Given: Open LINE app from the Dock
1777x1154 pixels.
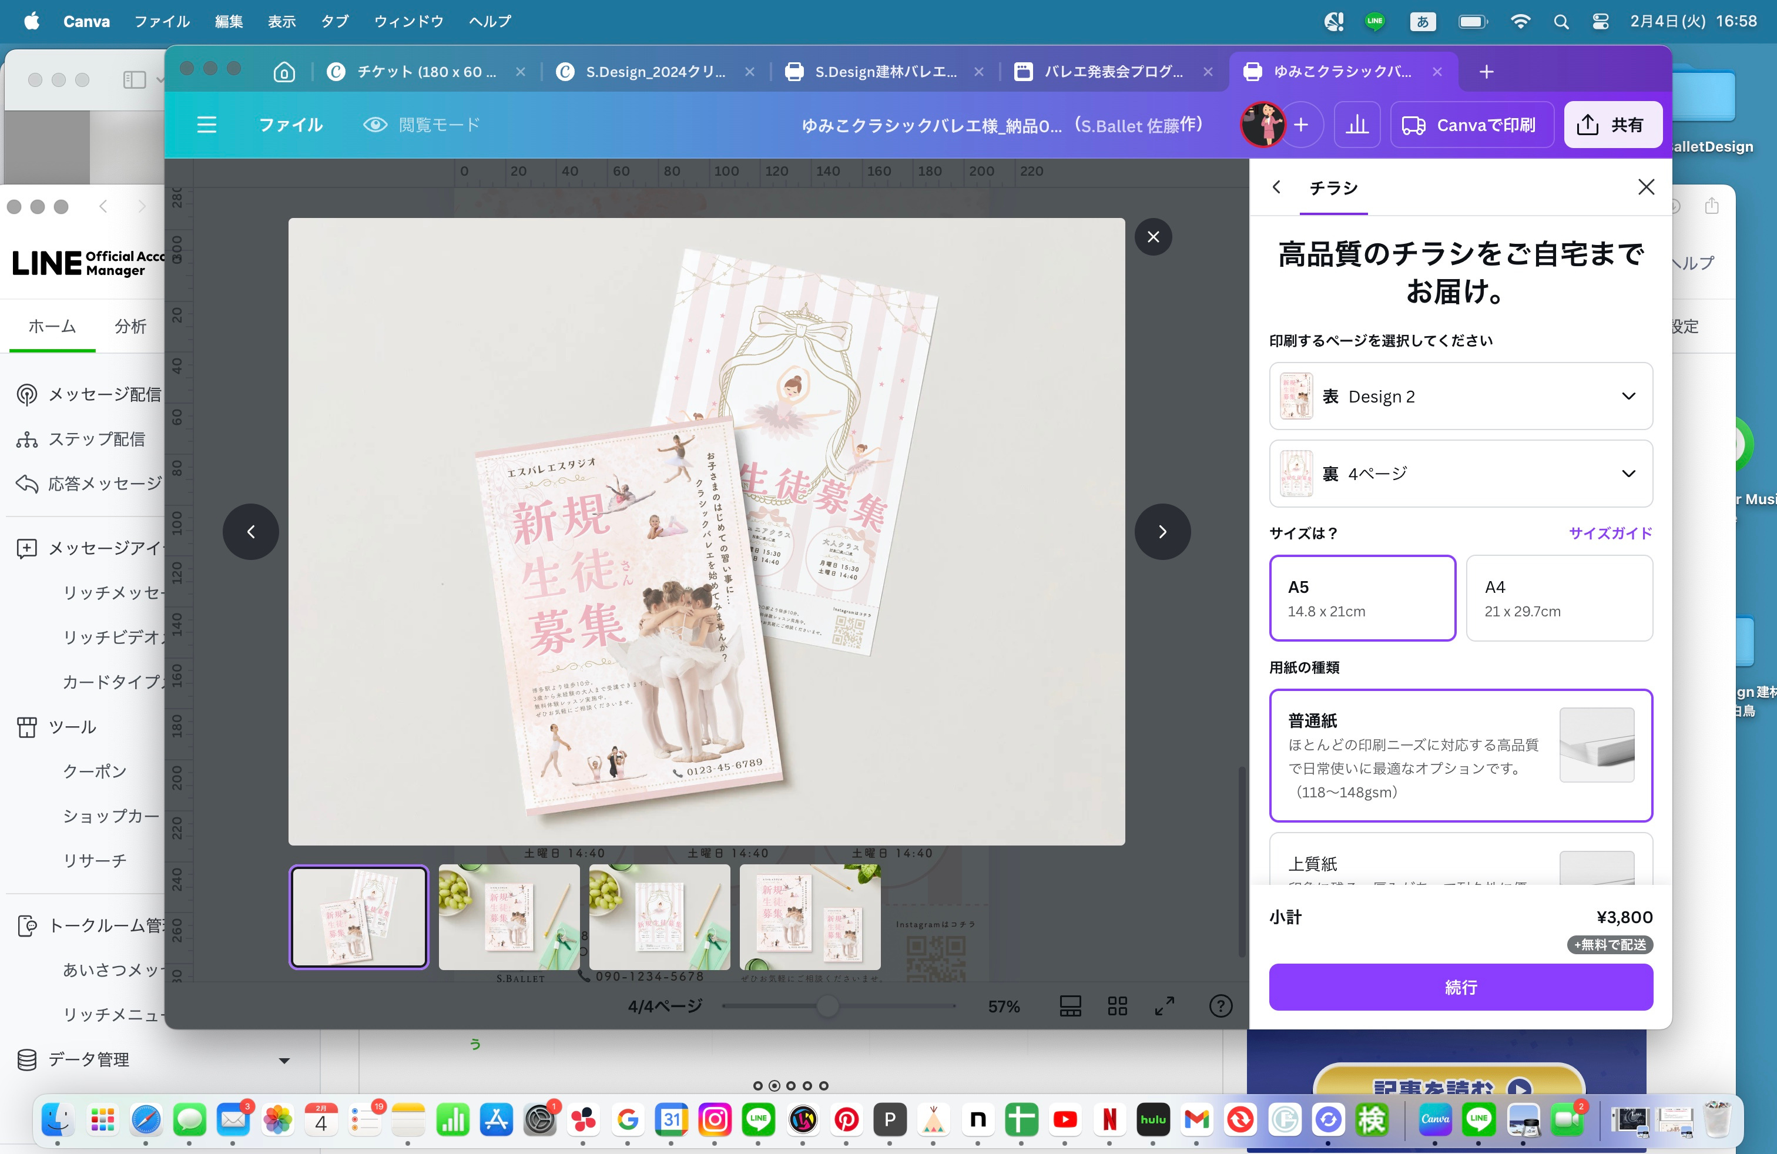Looking at the screenshot, I should pos(758,1120).
